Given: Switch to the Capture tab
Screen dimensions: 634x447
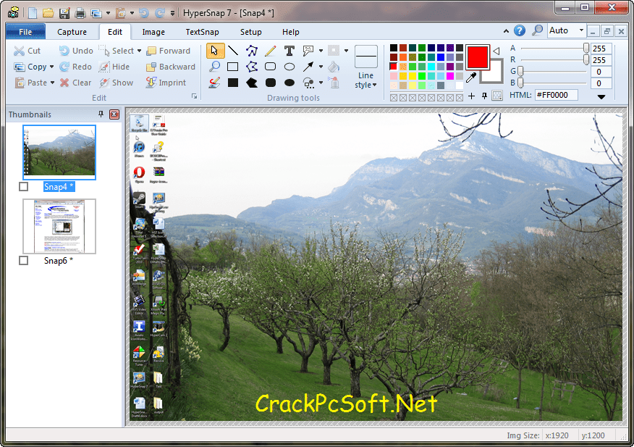Looking at the screenshot, I should (x=72, y=32).
